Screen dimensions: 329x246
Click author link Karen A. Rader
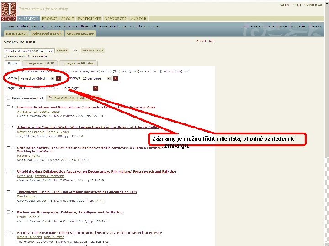[x=58, y=132]
